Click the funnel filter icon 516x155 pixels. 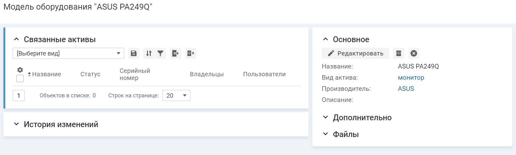[160, 53]
